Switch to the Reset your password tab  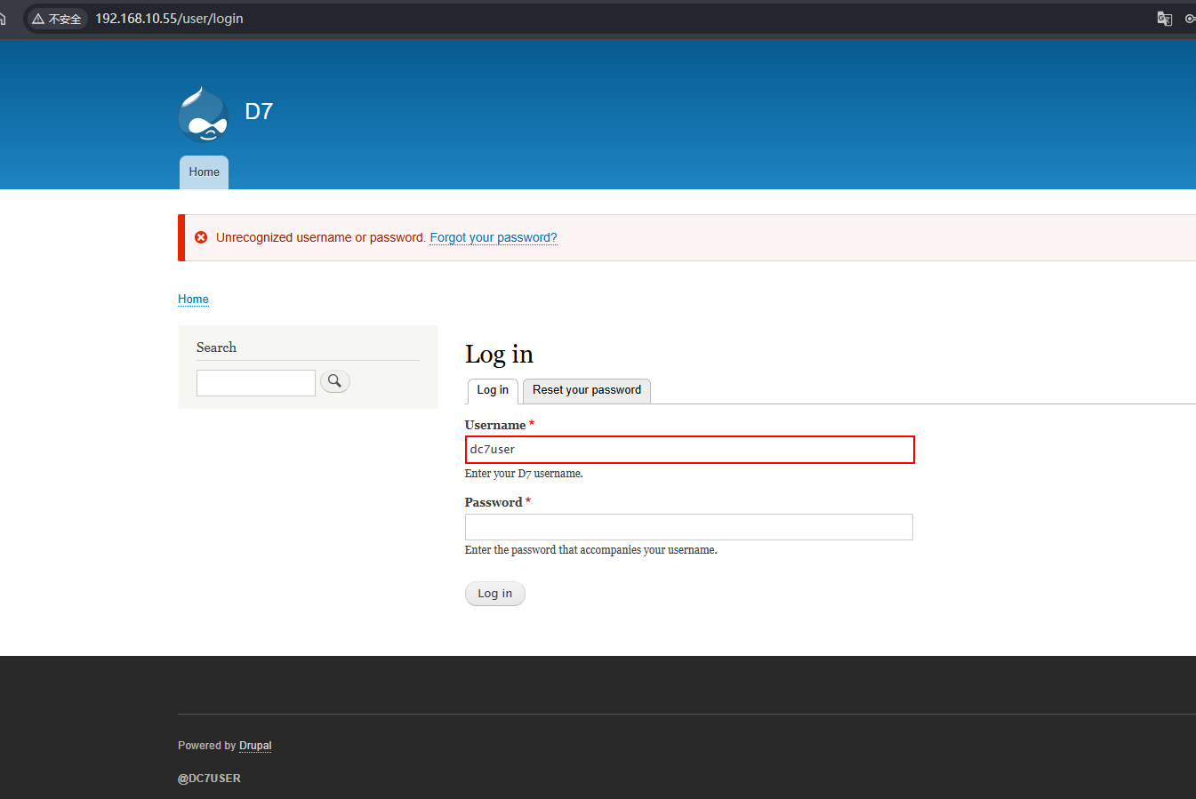coord(586,390)
